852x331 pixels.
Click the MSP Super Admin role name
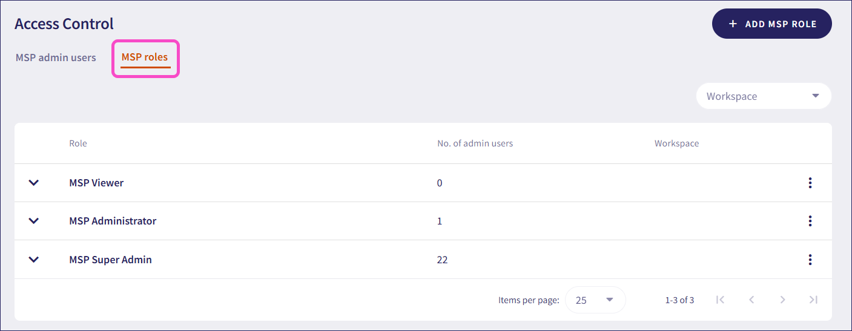pyautogui.click(x=110, y=260)
